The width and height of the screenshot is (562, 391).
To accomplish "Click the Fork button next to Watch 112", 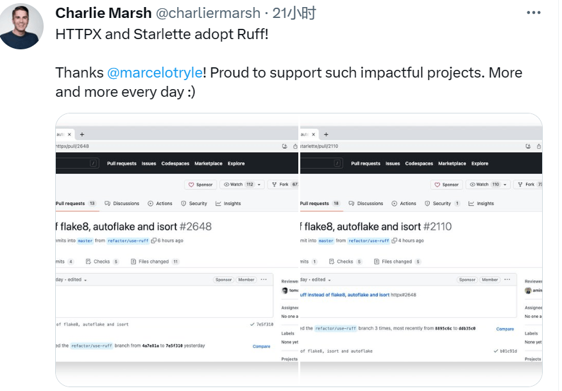I will [x=283, y=185].
